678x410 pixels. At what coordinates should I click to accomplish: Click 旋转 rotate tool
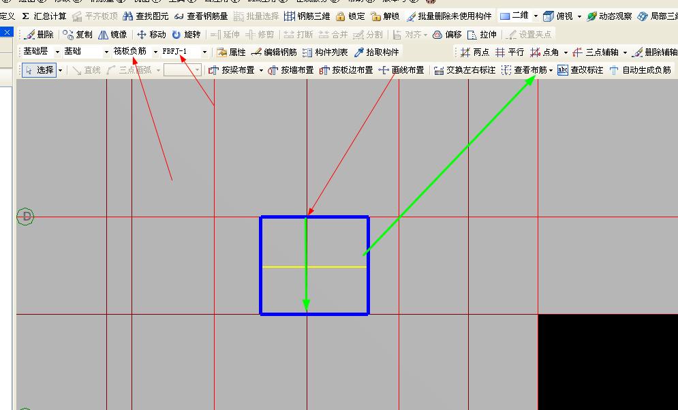click(x=186, y=35)
